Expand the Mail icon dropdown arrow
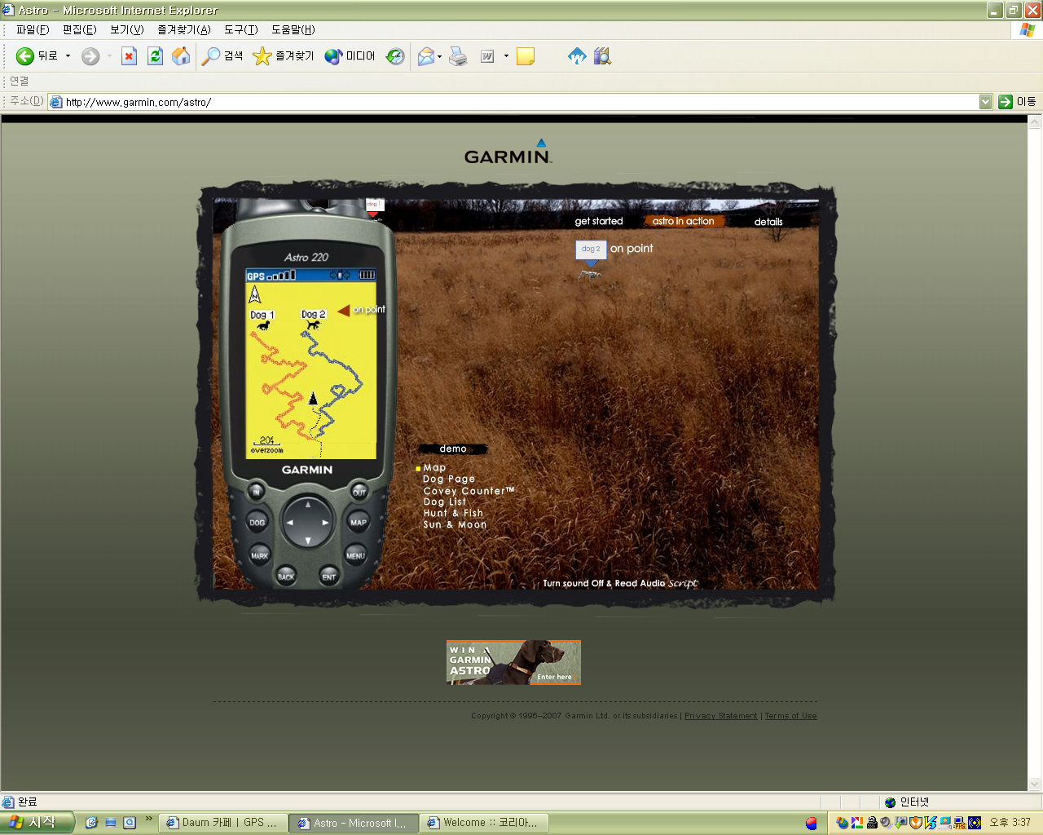This screenshot has height=835, width=1043. pos(440,57)
